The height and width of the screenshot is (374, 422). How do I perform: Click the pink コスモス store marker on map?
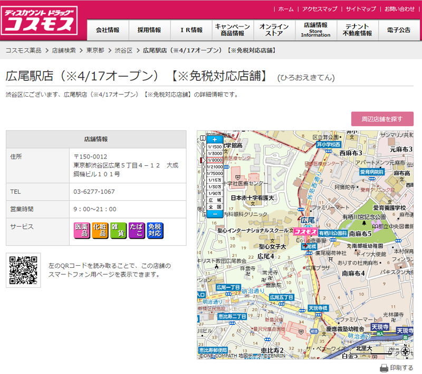click(305, 232)
